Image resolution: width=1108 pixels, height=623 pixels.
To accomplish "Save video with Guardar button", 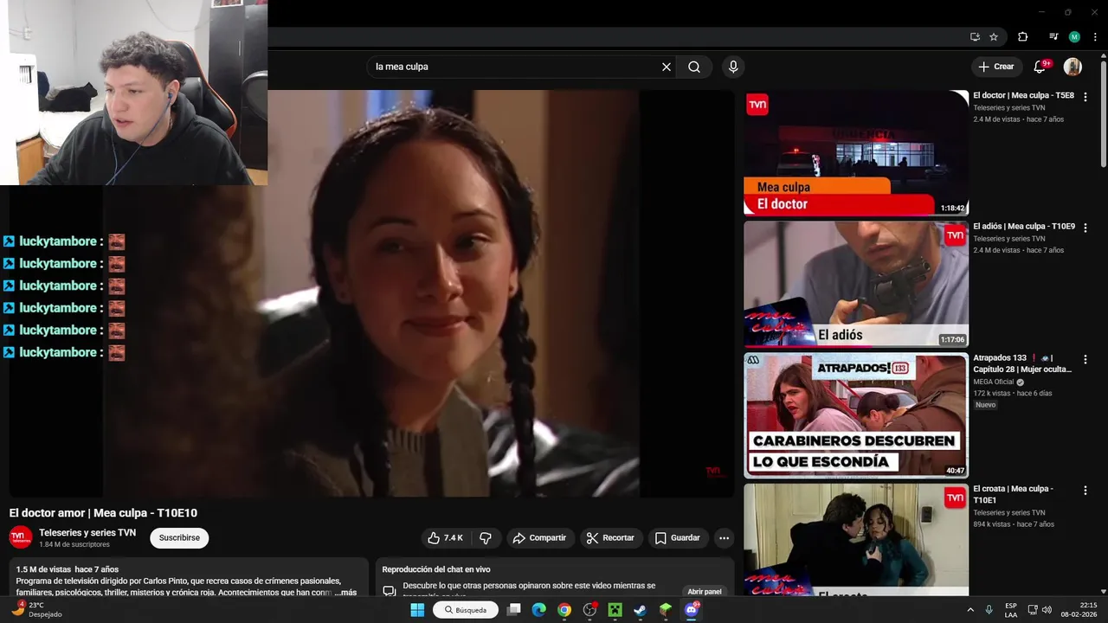I will click(678, 538).
